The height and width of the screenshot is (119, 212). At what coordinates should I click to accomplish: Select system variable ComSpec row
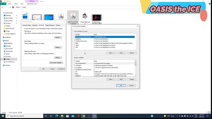(105, 65)
